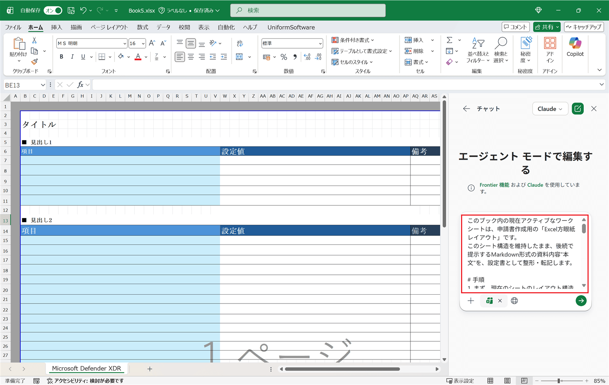The width and height of the screenshot is (609, 385).
Task: Switch to the ページ レイアウト tab
Action: tap(109, 27)
